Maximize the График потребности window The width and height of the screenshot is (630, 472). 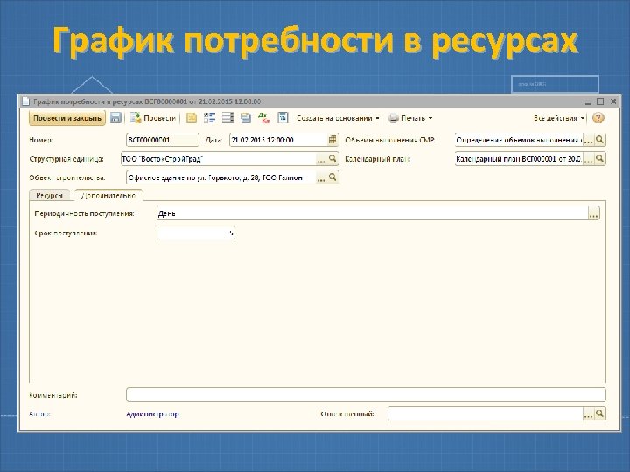[600, 101]
